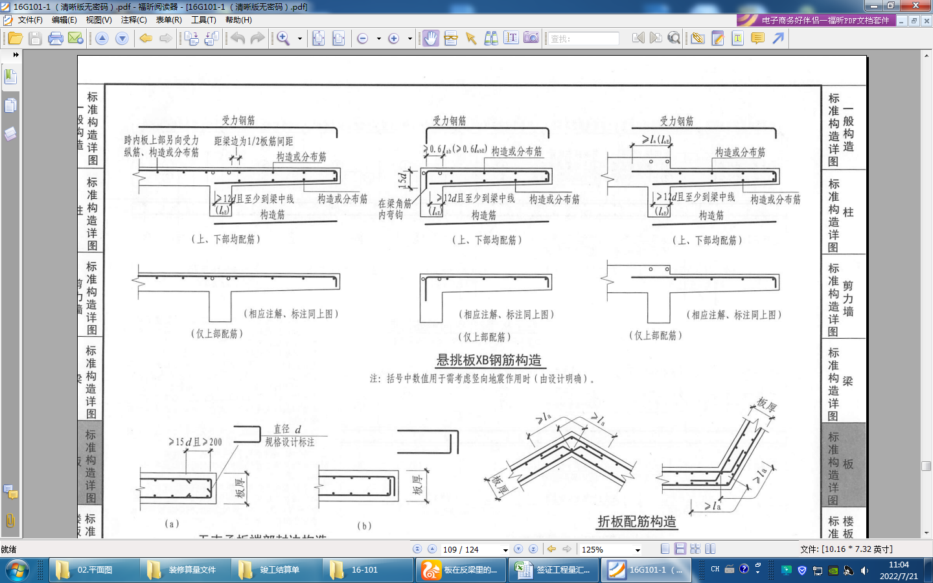
Task: Open comments panel in left sidebar
Action: pyautogui.click(x=10, y=492)
